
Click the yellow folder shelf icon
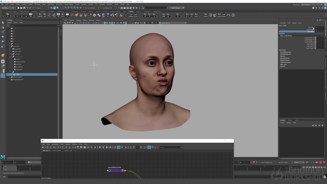[8, 15]
